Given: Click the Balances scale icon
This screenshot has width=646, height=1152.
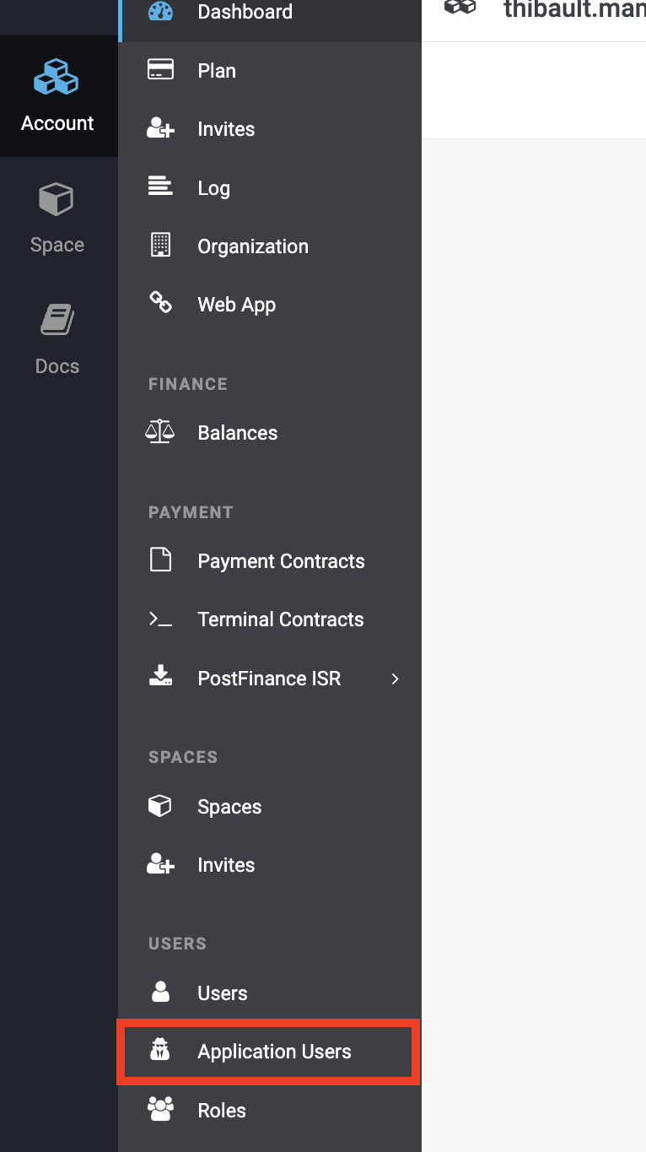Looking at the screenshot, I should point(160,432).
